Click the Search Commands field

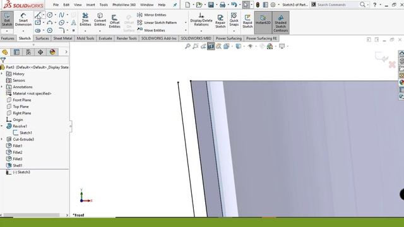338,4
